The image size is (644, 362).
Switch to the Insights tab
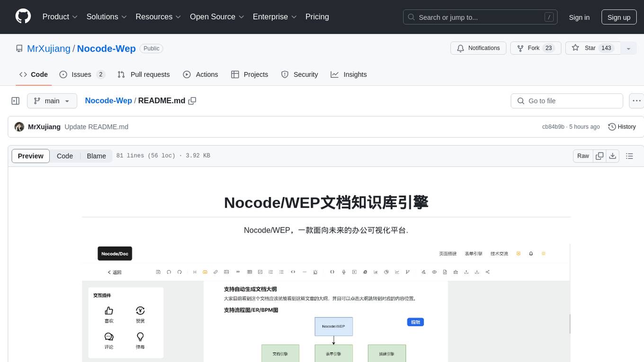tap(349, 74)
